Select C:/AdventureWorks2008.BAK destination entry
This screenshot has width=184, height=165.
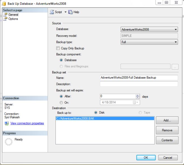pos(105,118)
